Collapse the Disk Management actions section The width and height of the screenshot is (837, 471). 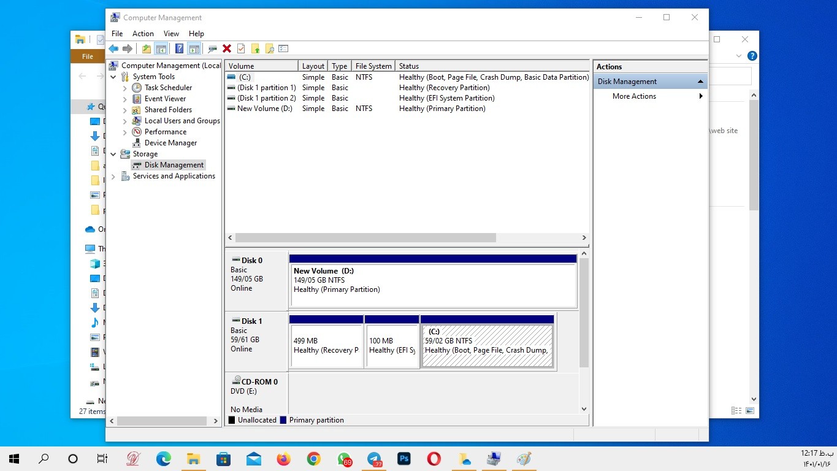700,82
